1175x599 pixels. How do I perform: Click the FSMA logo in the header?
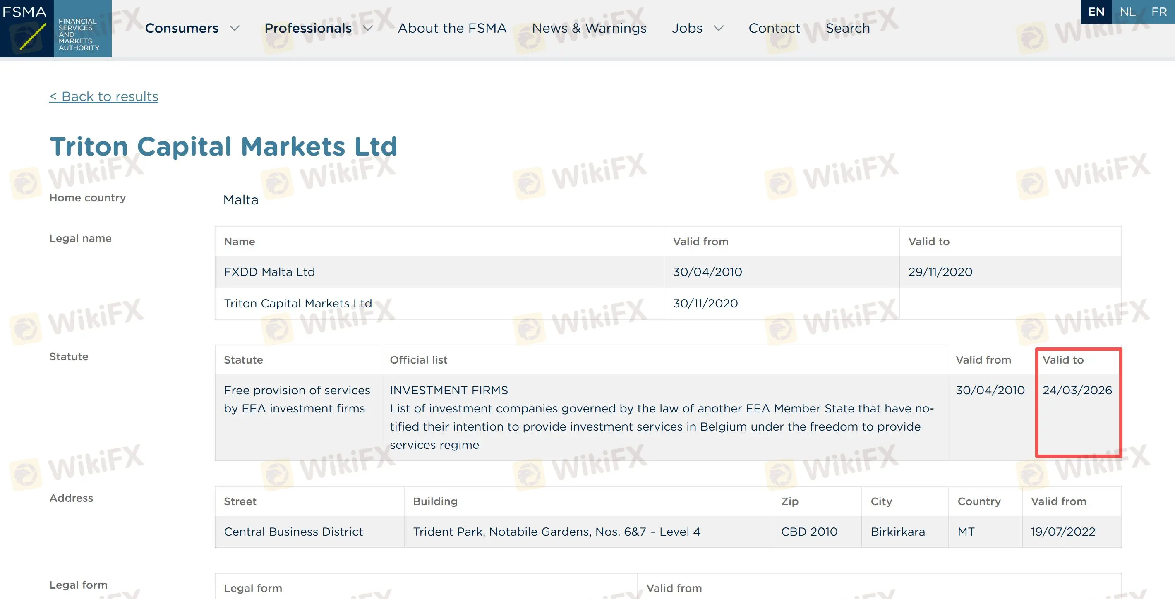(x=56, y=28)
